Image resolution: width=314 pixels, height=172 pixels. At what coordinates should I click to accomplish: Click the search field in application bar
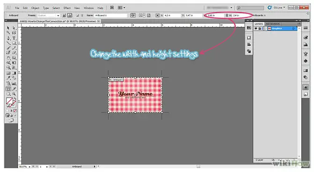(250, 8)
